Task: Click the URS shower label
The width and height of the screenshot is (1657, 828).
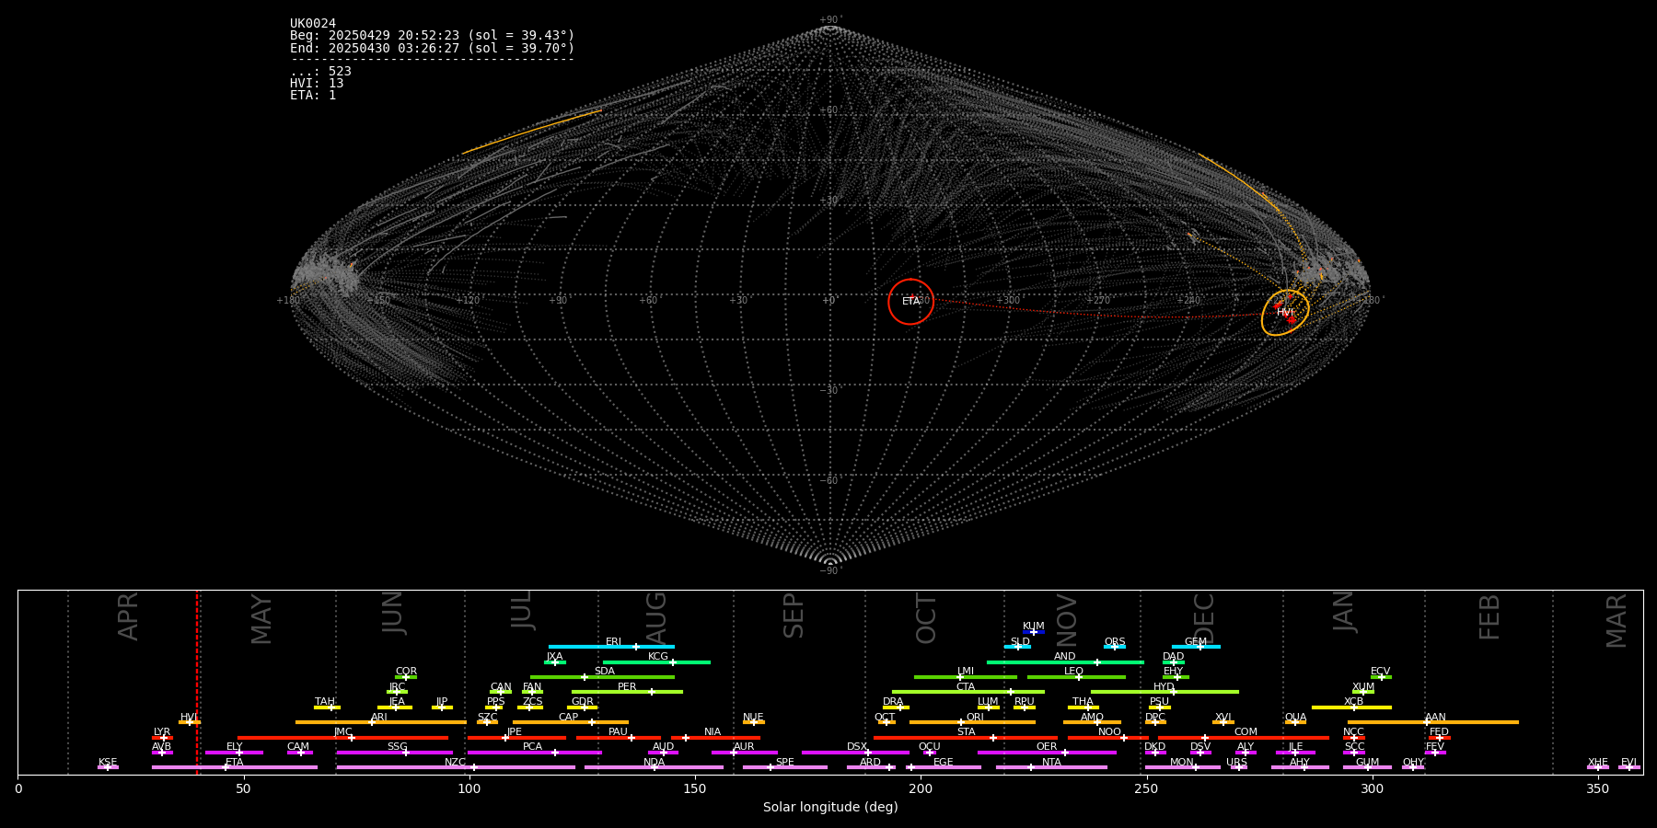Action: (x=1236, y=763)
